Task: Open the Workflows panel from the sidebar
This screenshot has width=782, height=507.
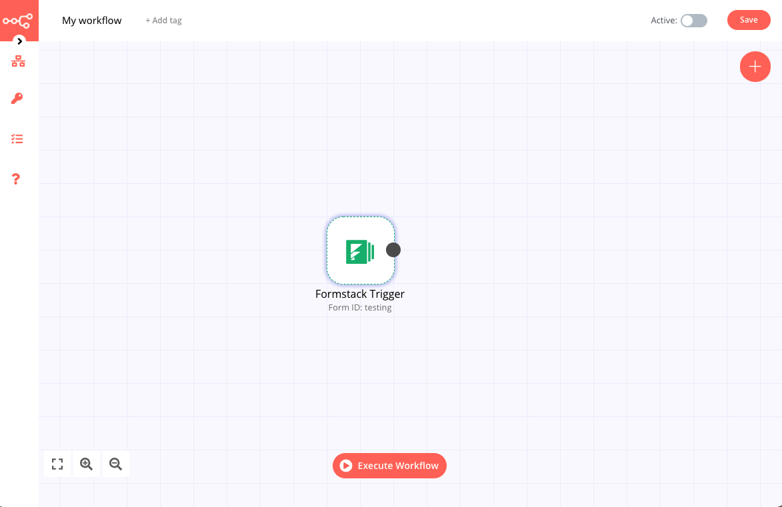Action: (17, 61)
